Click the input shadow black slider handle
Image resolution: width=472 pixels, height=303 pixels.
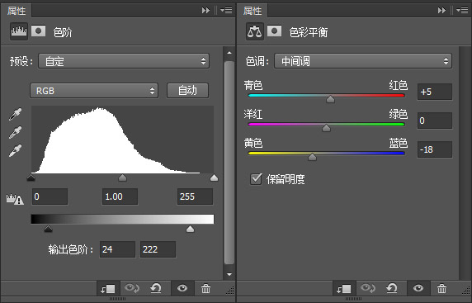pyautogui.click(x=31, y=178)
